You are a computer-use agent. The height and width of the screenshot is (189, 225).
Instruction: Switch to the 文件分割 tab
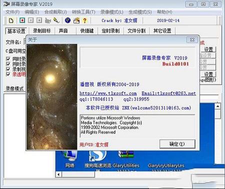136,30
